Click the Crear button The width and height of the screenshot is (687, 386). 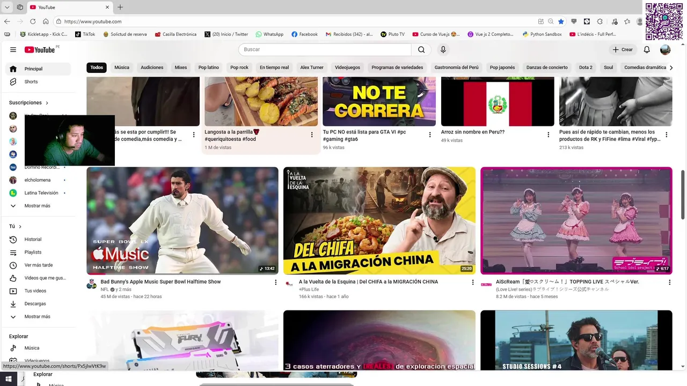623,49
